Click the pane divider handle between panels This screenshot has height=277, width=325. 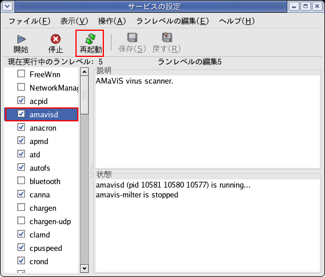click(92, 171)
